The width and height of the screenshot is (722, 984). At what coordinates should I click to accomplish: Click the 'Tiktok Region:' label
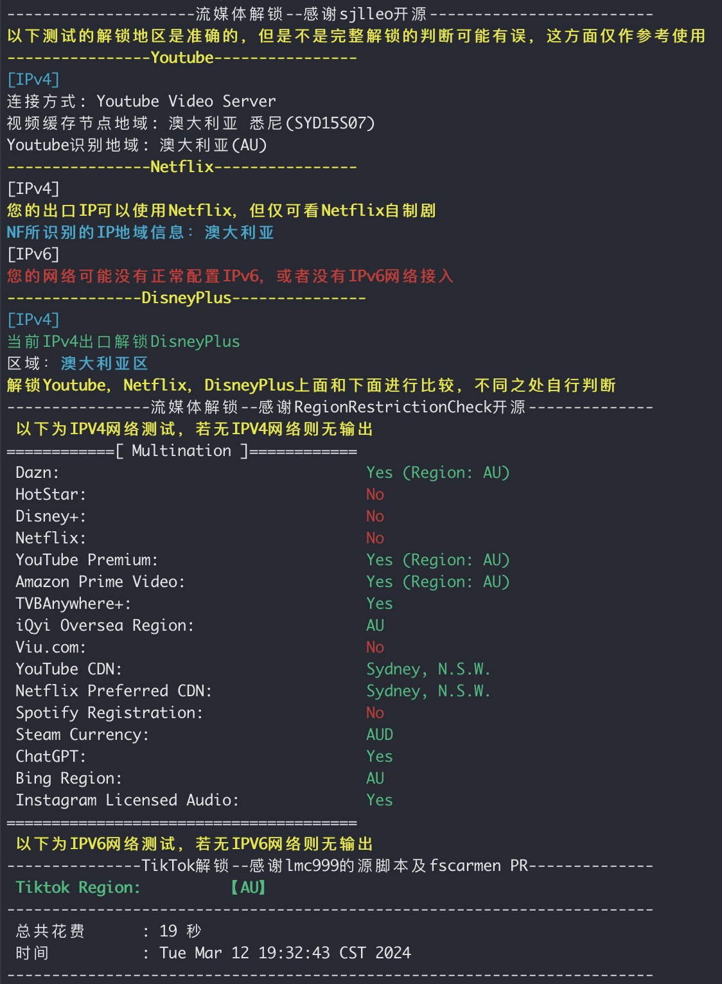click(x=78, y=888)
